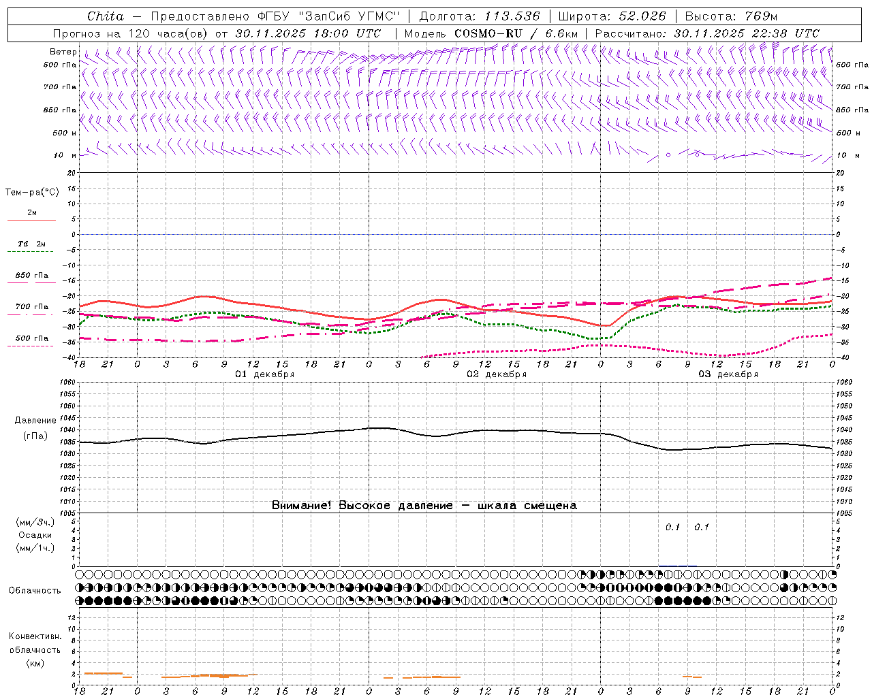Click the "Высота: 769м" elevation value
Image resolution: width=872 pixels, height=697 pixels.
731,16
